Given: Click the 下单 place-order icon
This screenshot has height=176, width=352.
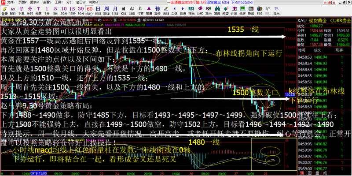Looking at the screenshot, I should pyautogui.click(x=21, y=11).
